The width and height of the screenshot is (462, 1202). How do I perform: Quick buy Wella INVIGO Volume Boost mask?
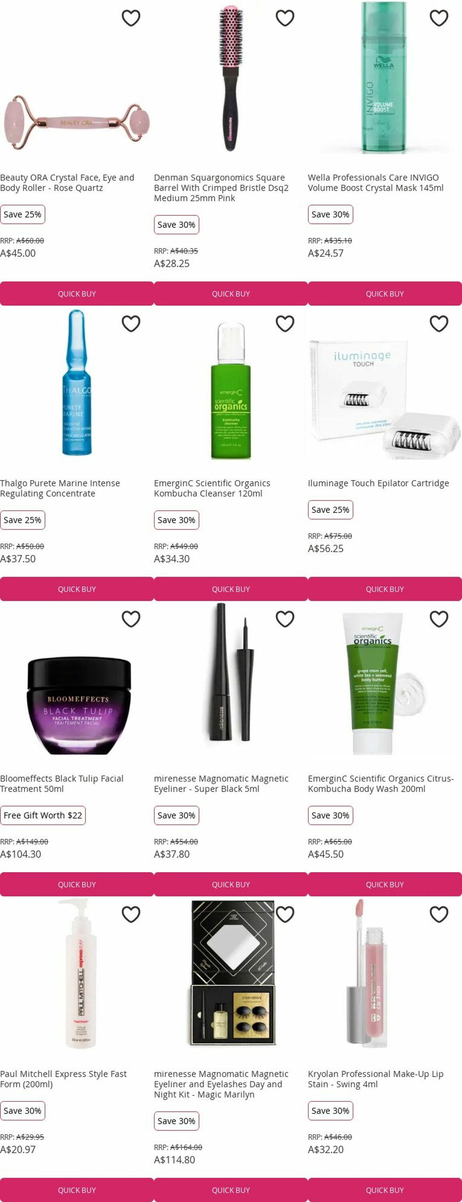385,294
